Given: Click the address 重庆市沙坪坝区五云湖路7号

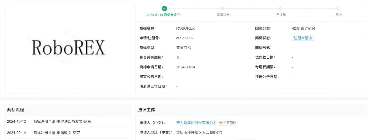Looking at the screenshot, I should click(x=199, y=133).
